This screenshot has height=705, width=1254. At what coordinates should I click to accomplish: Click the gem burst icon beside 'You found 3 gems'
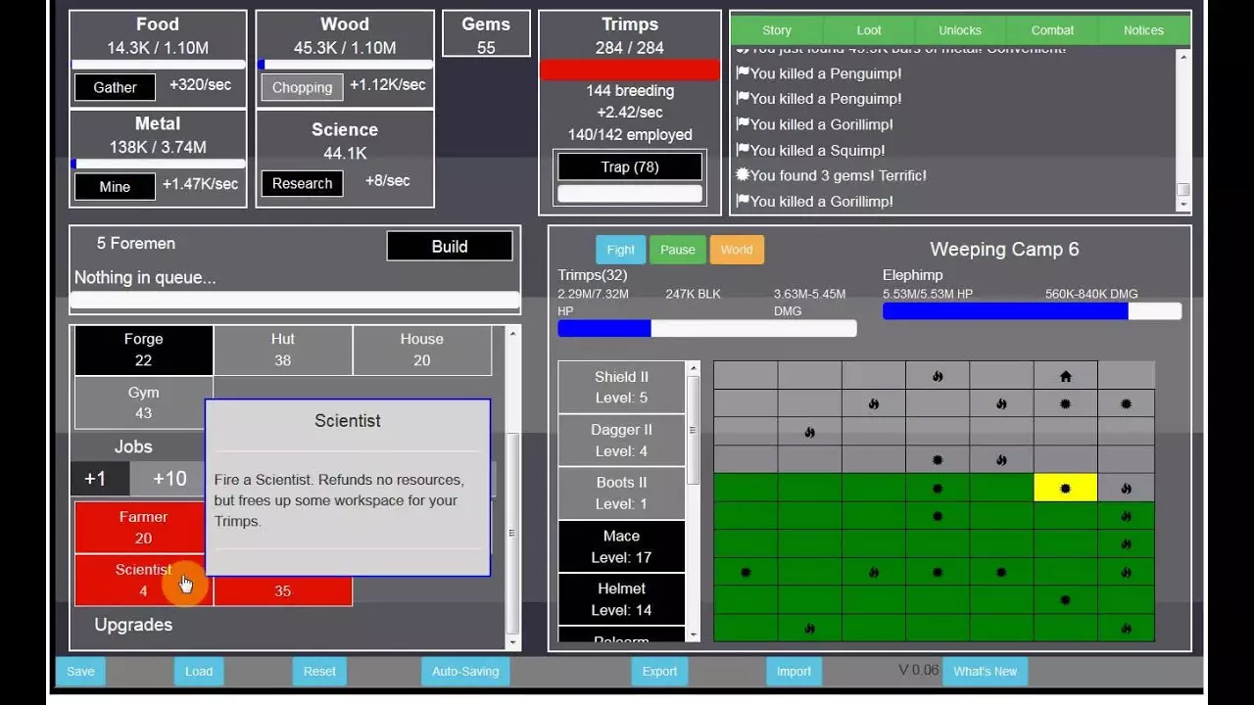coord(743,175)
